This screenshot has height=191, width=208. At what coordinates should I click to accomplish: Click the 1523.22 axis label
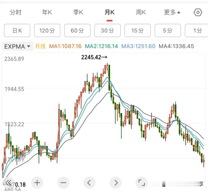pos(14,124)
